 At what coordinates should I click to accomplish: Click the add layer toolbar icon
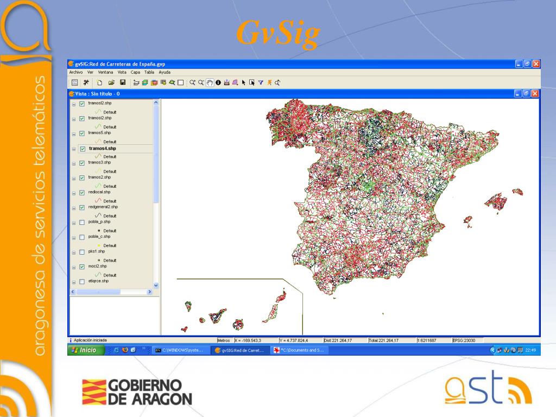pos(136,83)
